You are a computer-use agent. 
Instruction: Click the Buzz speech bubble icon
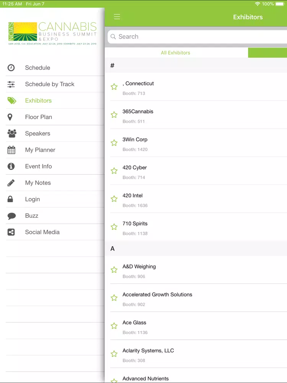click(11, 216)
